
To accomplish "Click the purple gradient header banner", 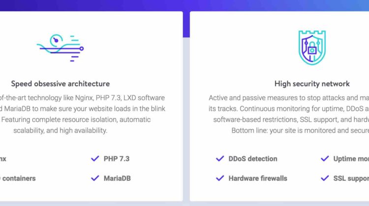I will [184, 5].
